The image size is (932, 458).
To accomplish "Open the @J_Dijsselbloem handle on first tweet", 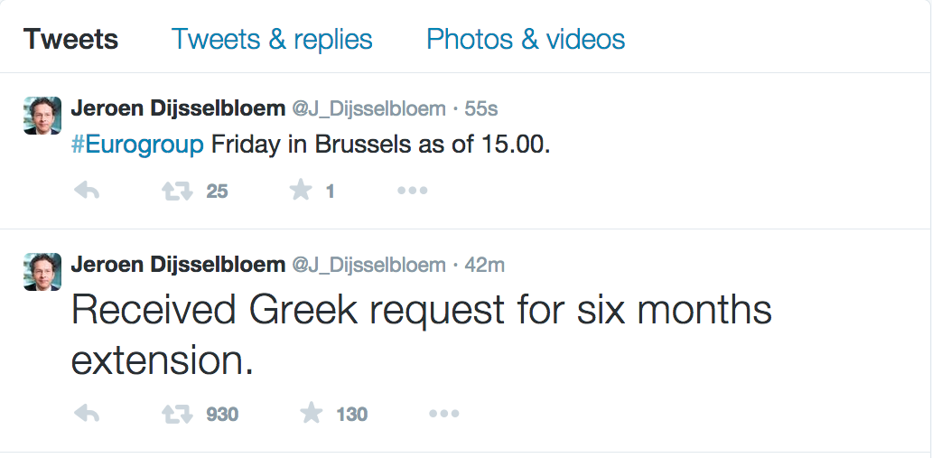I will tap(368, 108).
